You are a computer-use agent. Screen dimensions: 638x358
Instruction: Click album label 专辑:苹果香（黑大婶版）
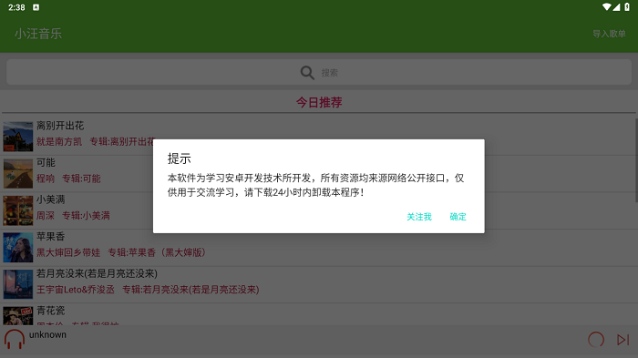(x=158, y=252)
